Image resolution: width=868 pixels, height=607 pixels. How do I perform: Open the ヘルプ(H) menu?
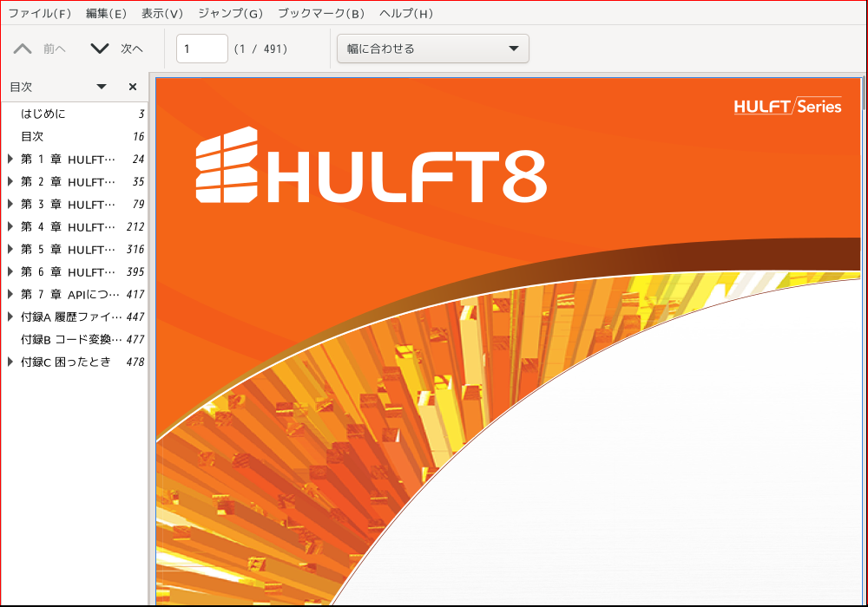click(x=405, y=13)
